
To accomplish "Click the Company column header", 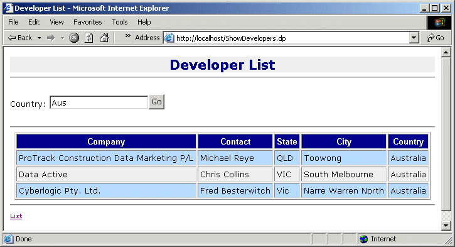I will coord(106,141).
